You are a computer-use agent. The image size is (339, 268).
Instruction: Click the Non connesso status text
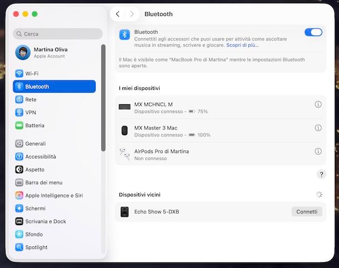pos(151,158)
